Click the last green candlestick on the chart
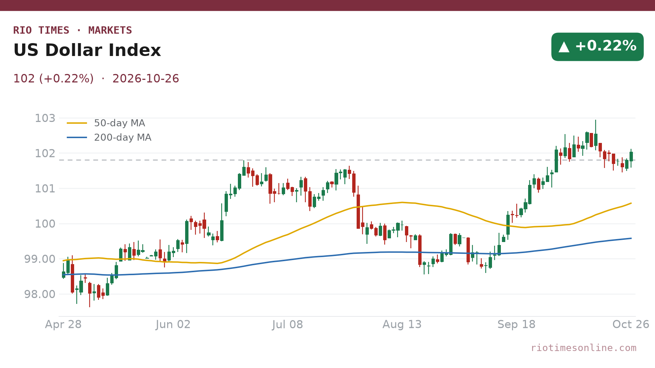Image resolution: width=655 pixels, height=368 pixels. [631, 157]
